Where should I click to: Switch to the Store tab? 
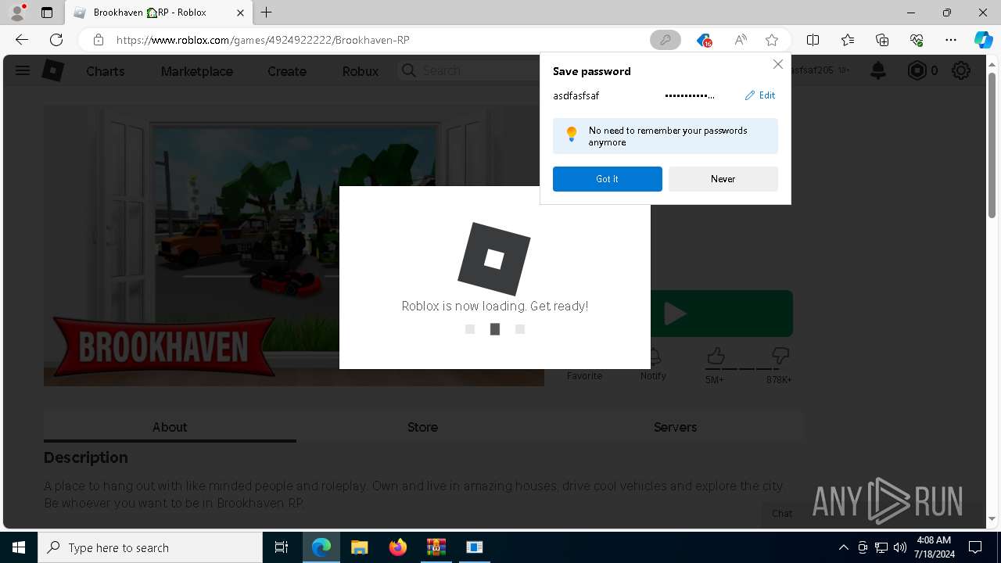coord(422,427)
